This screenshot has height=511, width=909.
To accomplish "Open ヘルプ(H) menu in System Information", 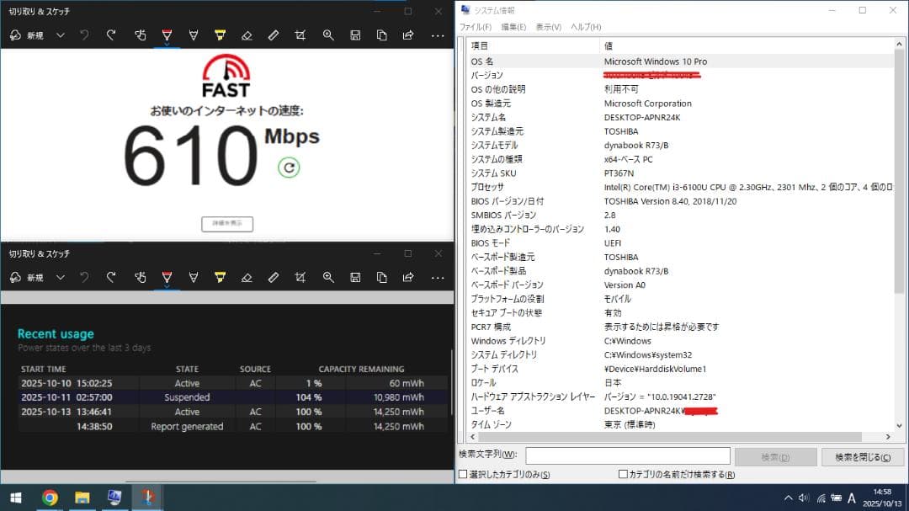I will click(x=586, y=27).
